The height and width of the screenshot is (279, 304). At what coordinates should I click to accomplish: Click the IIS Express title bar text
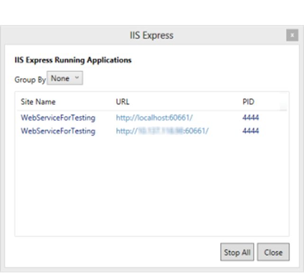click(152, 36)
